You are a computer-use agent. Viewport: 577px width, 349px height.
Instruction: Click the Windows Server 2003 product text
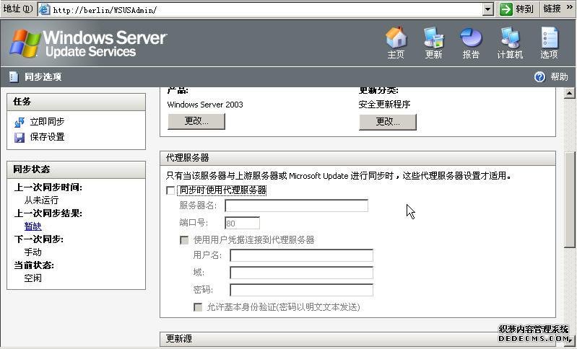tap(205, 105)
